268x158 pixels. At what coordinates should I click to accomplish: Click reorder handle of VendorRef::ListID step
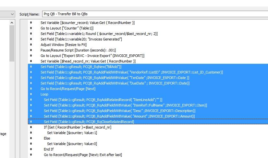(31, 72)
